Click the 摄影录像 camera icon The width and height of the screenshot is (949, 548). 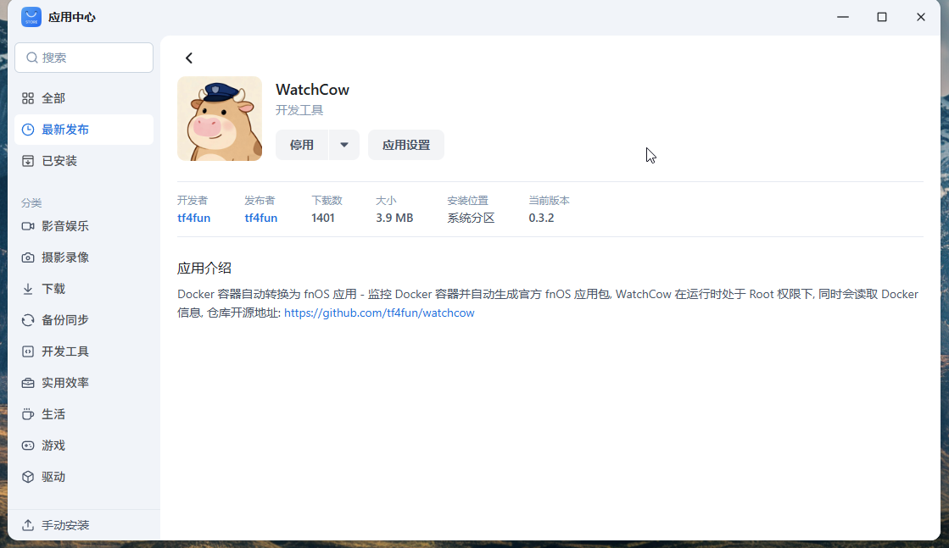28,257
